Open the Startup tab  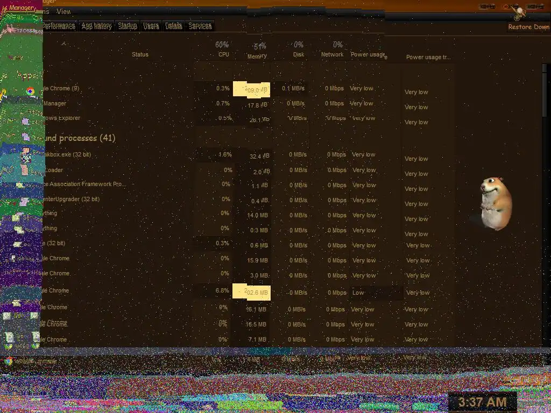point(127,26)
